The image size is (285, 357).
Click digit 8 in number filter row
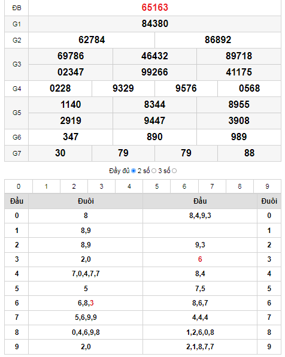[239, 186]
